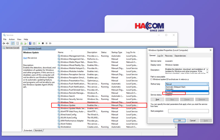The width and height of the screenshot is (220, 140).
Task: Sort services by Description column header
Action: click(93, 52)
